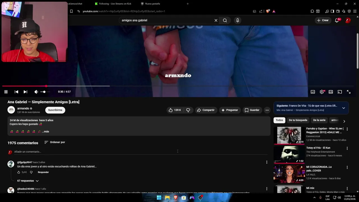The image size is (359, 202).
Task: Select the 'De tu búsqueda' chip
Action: [x=298, y=120]
